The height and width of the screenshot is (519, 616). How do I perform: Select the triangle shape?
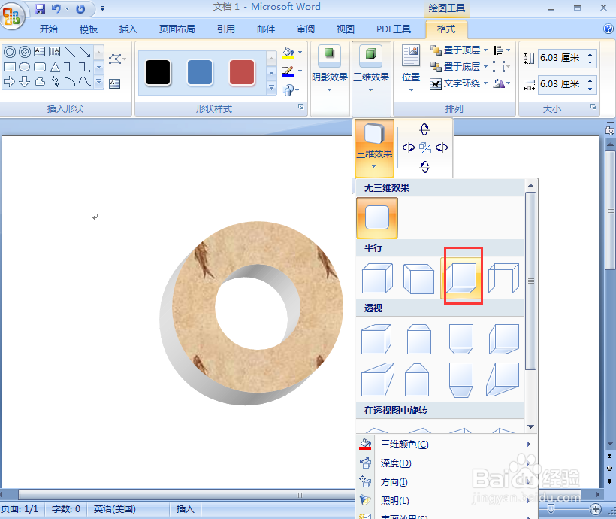coord(55,67)
